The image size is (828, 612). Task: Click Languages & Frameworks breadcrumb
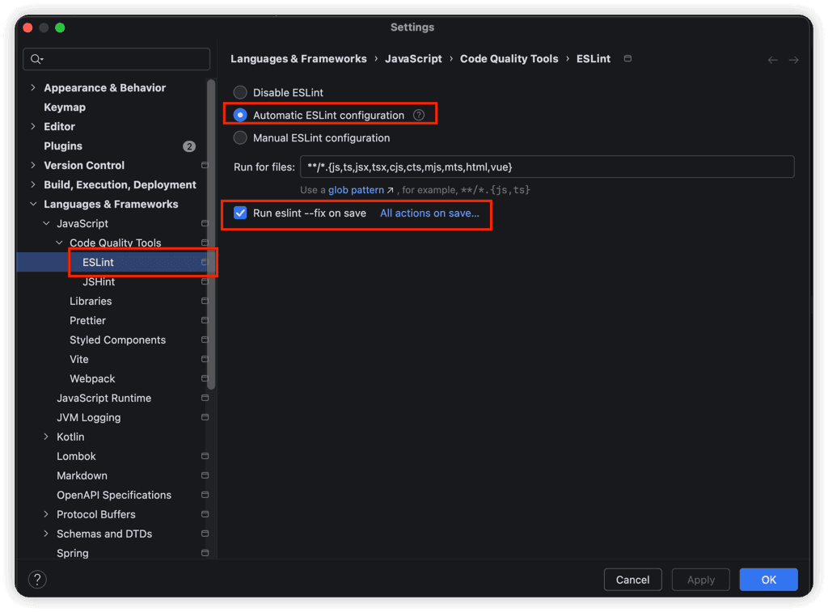click(298, 58)
